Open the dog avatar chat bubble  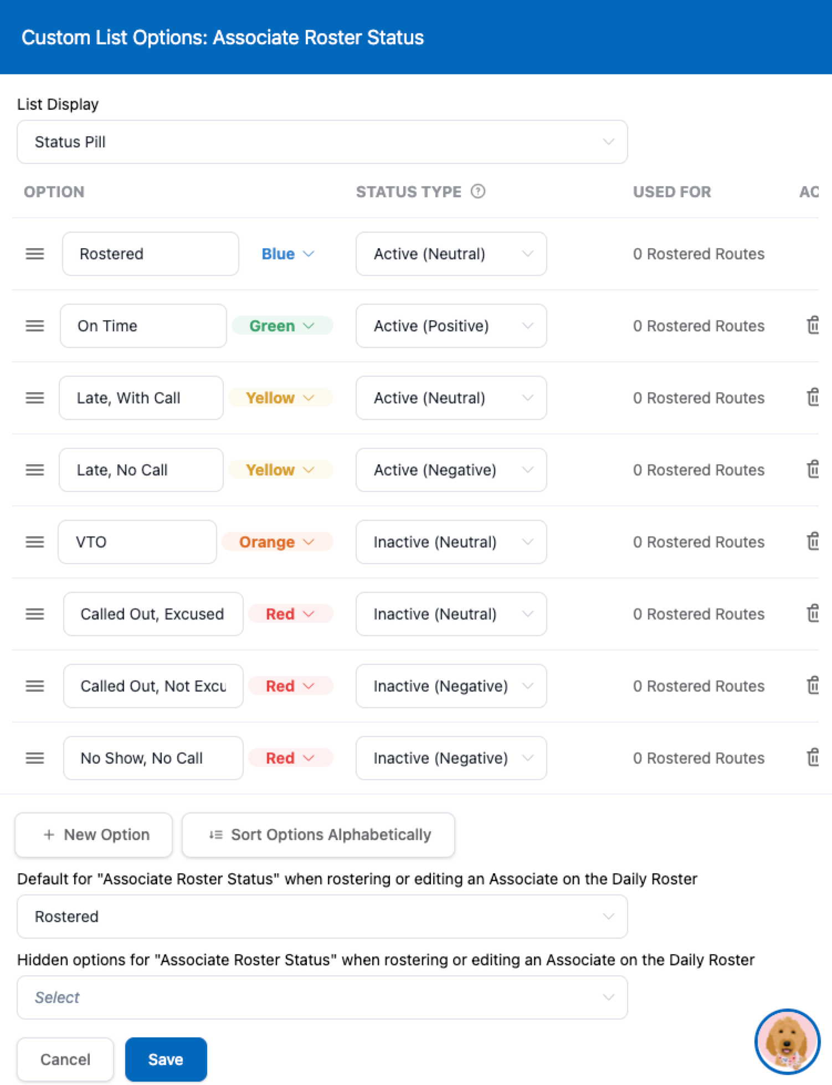787,1041
